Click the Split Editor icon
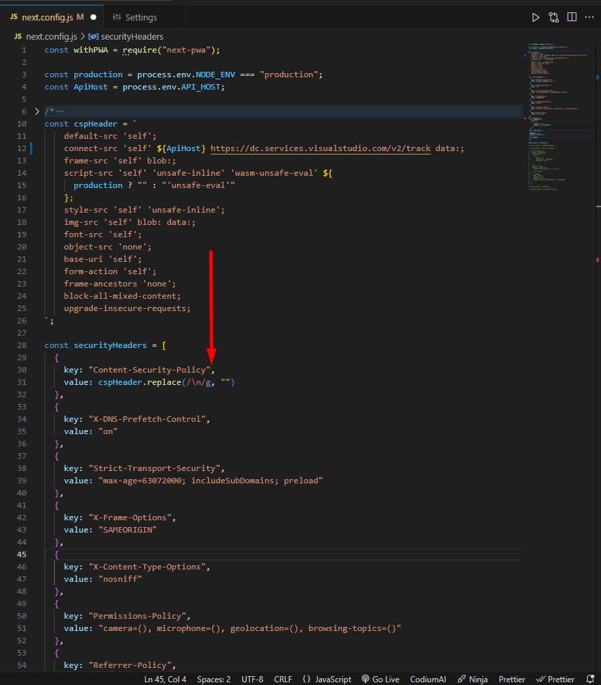The image size is (601, 685). click(x=572, y=17)
